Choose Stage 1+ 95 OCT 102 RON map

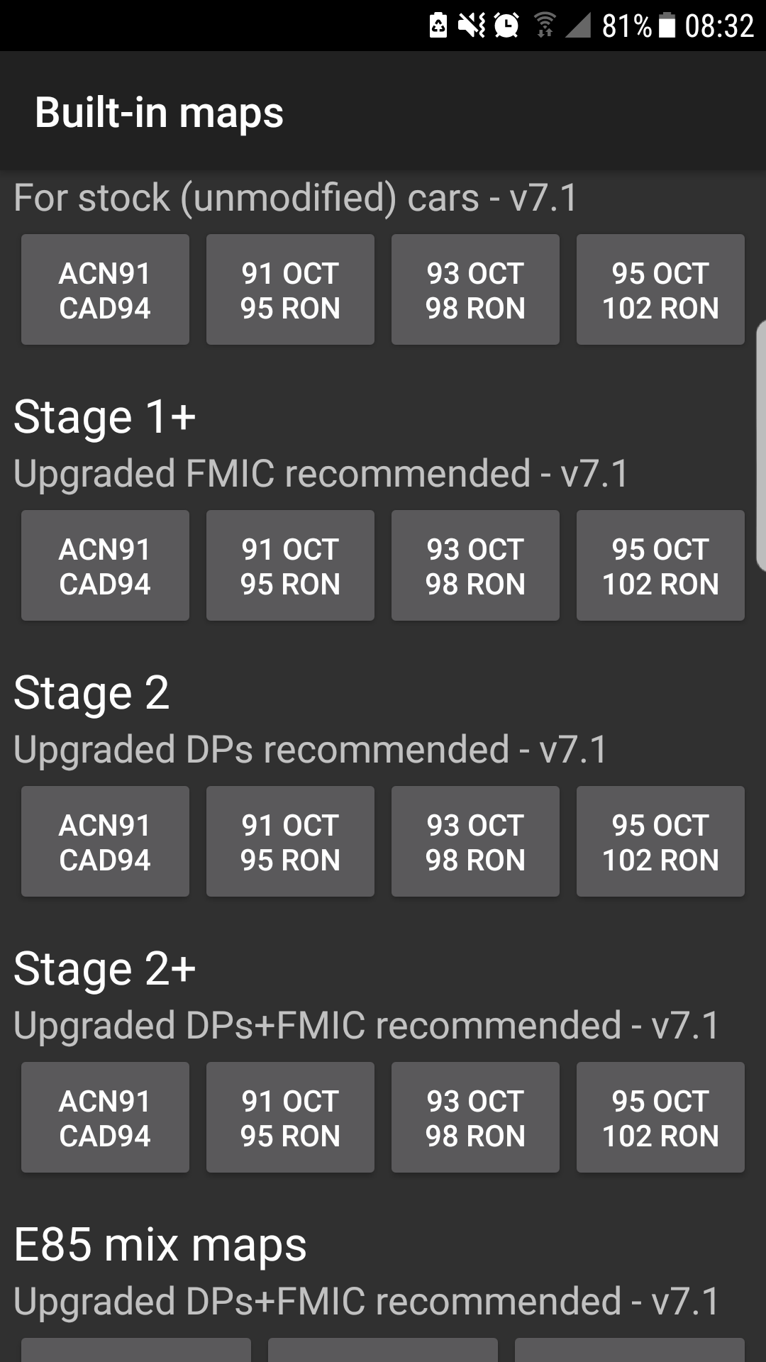(660, 566)
